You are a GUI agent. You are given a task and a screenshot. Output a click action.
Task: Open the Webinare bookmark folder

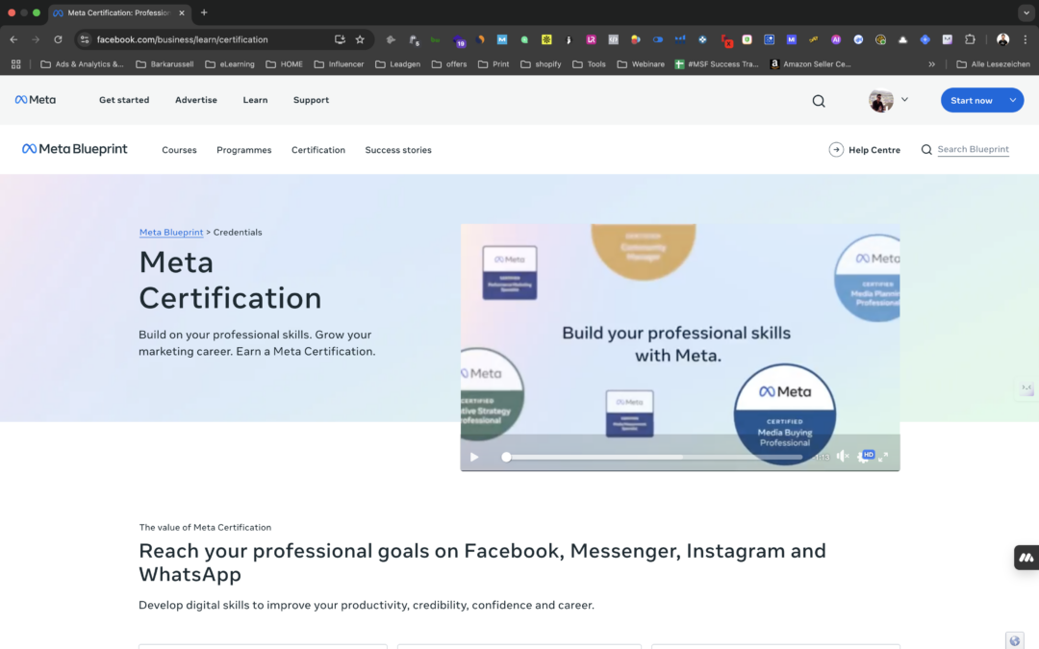pos(641,64)
